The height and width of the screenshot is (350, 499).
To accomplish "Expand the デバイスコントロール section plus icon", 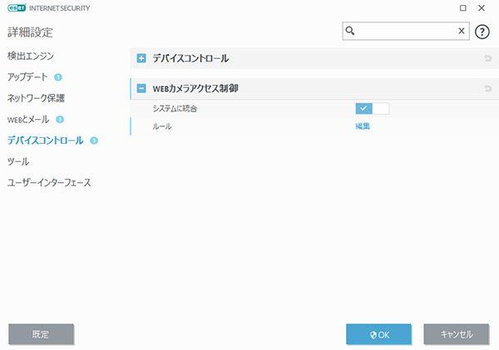I will tap(141, 58).
